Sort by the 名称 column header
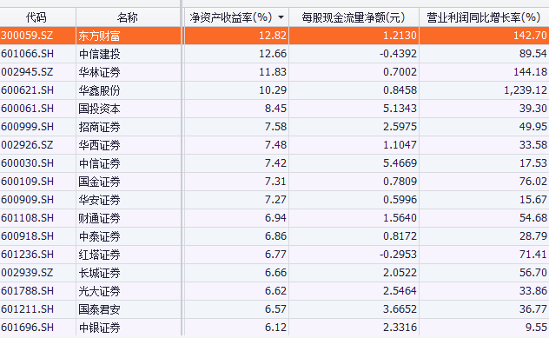 [128, 17]
